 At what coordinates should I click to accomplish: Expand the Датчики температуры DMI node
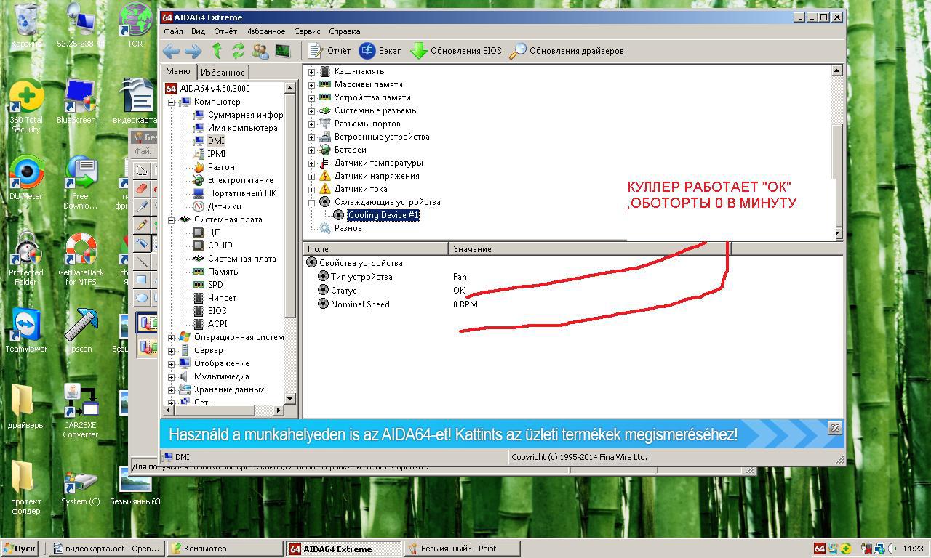(x=312, y=163)
